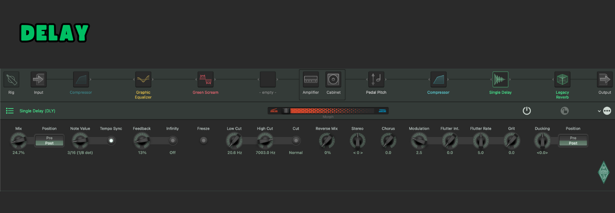Power off the Single Delay module

click(527, 111)
